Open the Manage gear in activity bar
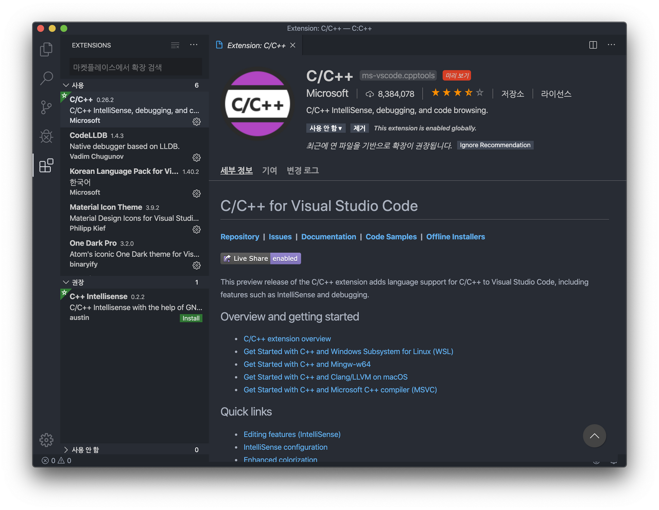This screenshot has height=510, width=659. click(46, 439)
